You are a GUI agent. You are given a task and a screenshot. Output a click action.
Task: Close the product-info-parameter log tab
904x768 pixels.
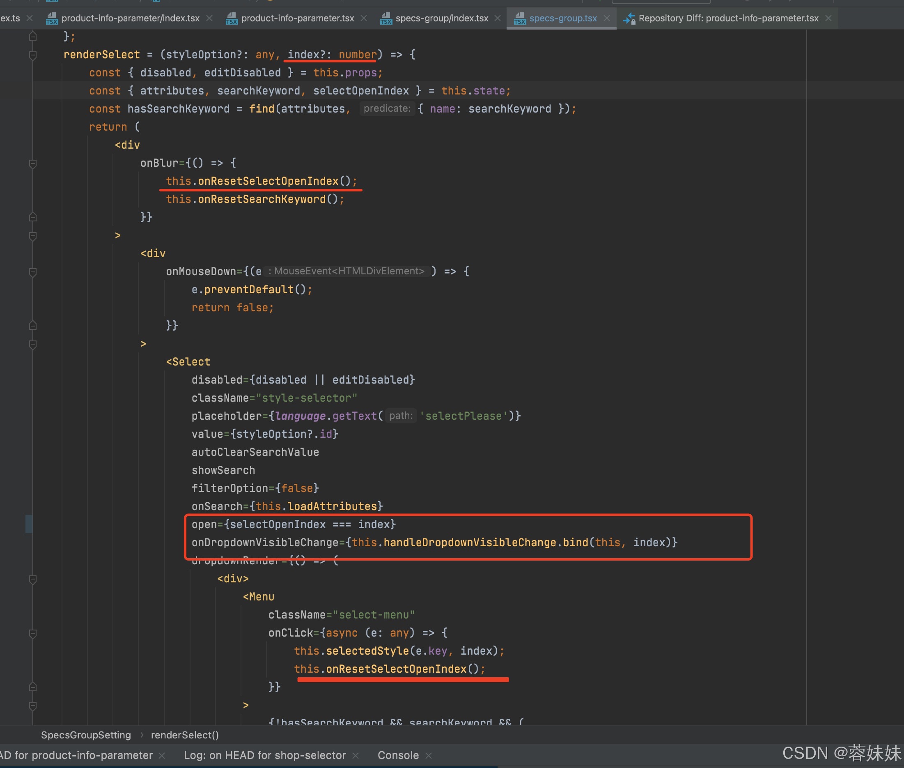pos(162,755)
